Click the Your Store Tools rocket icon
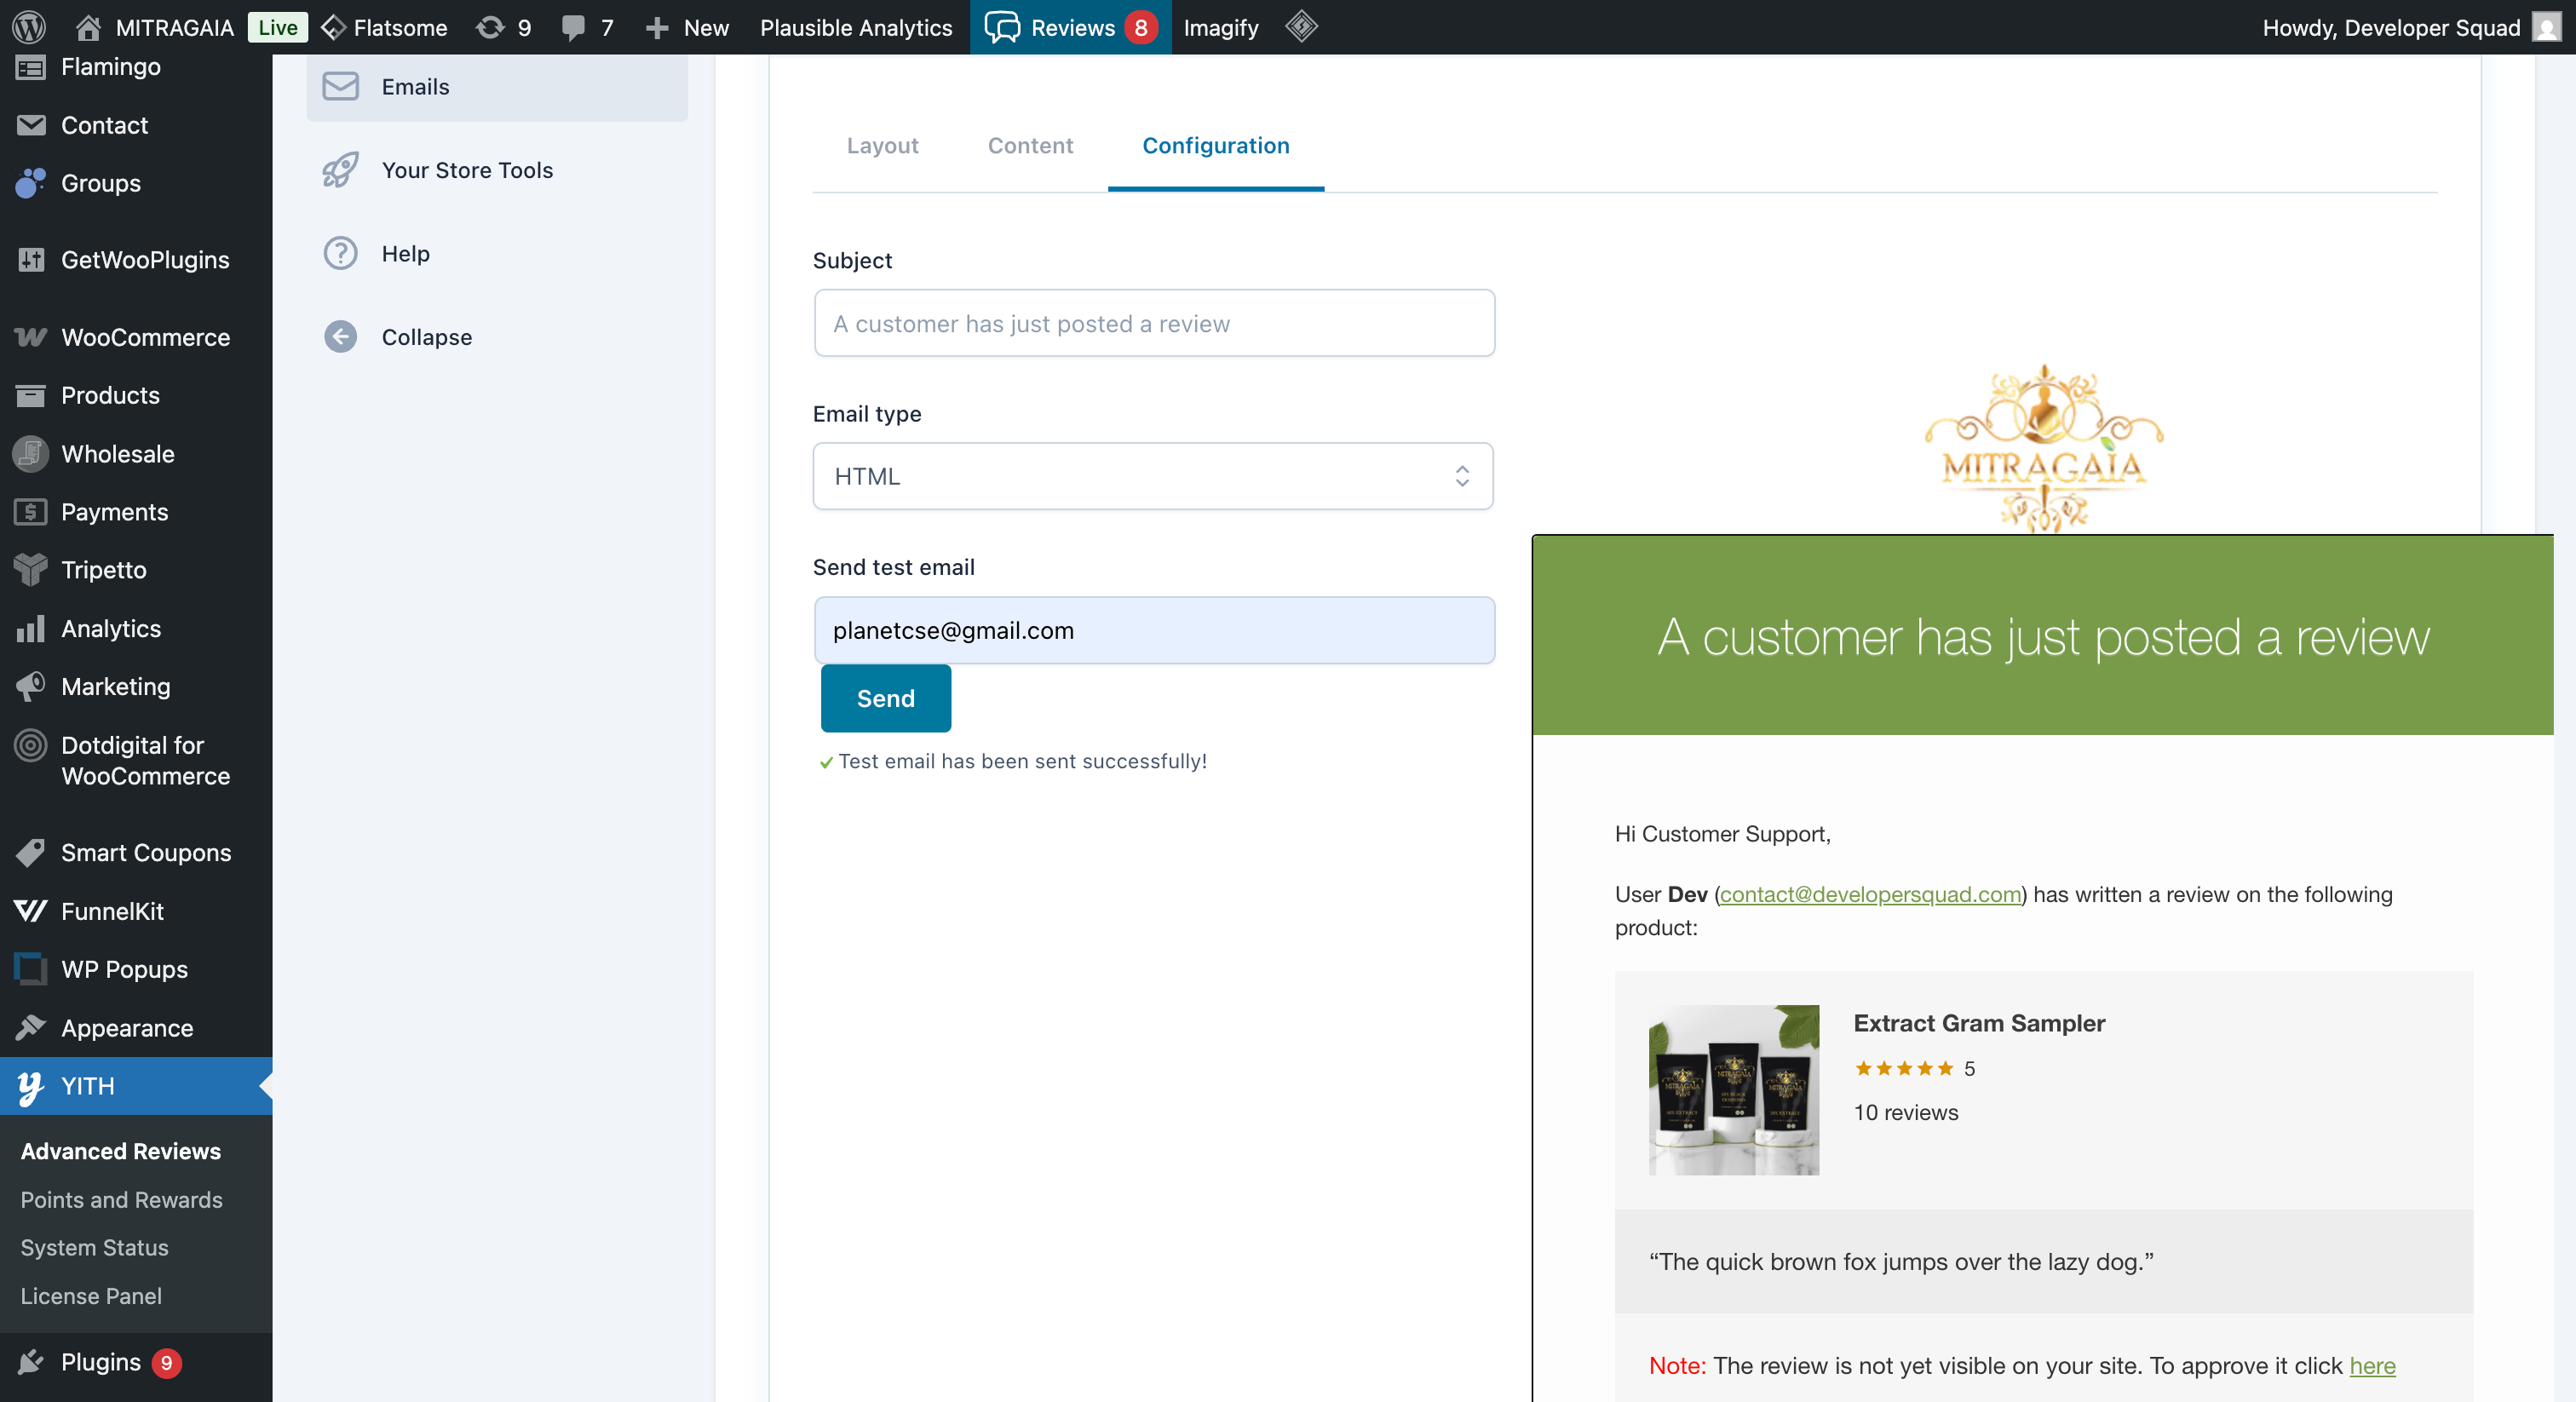This screenshot has width=2576, height=1402. point(340,170)
